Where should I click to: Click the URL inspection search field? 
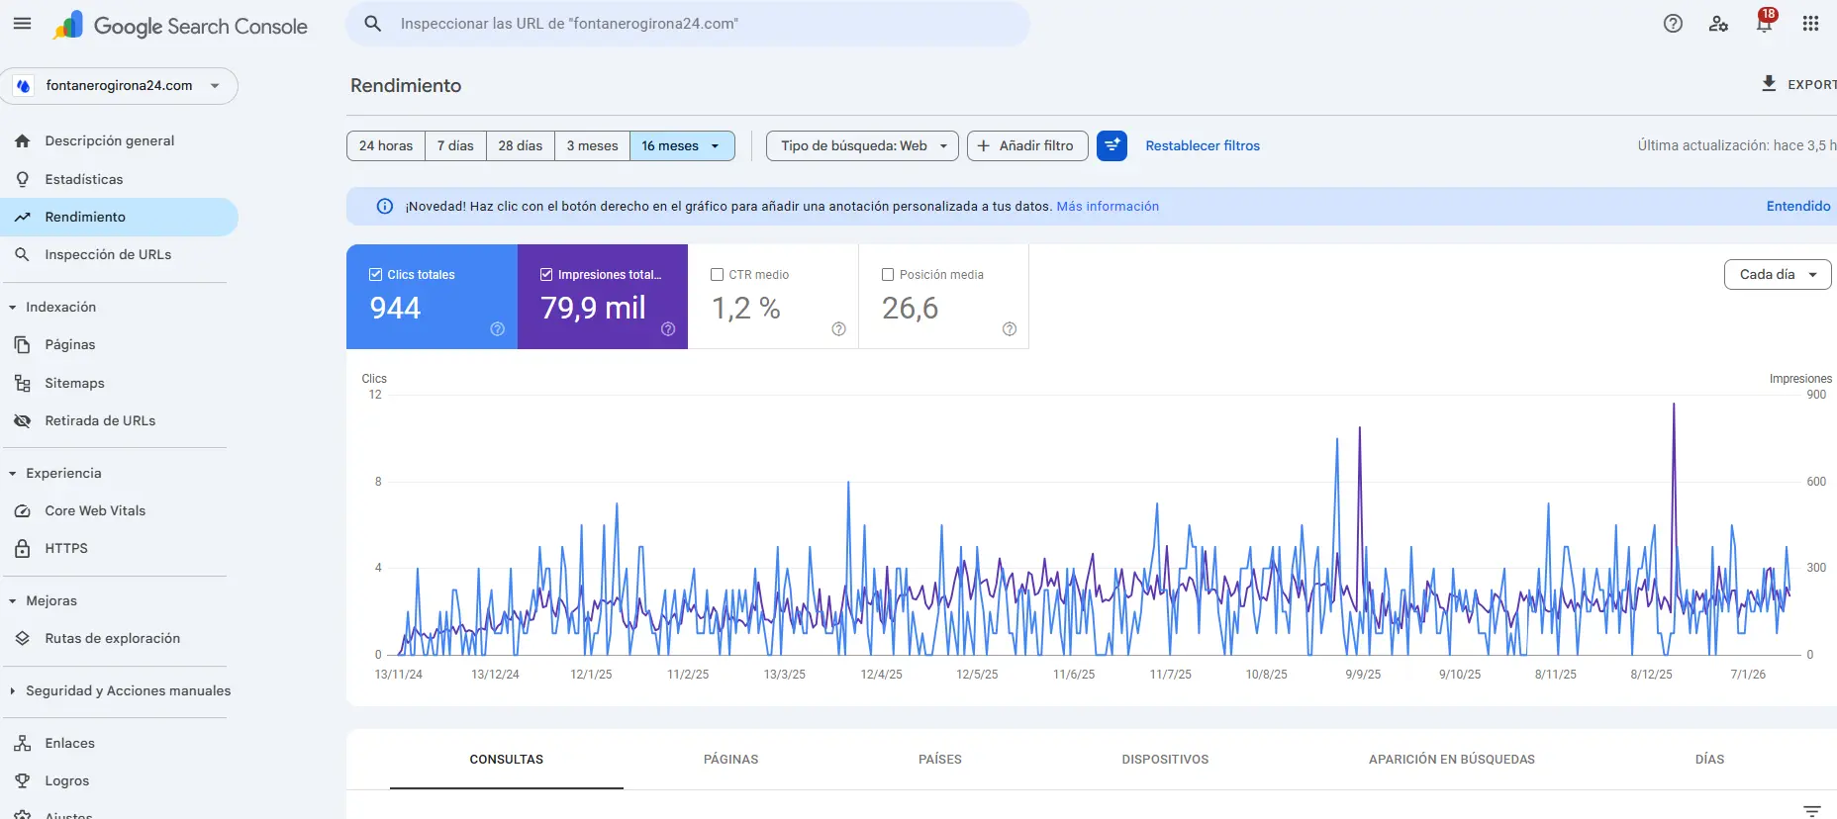tap(693, 24)
